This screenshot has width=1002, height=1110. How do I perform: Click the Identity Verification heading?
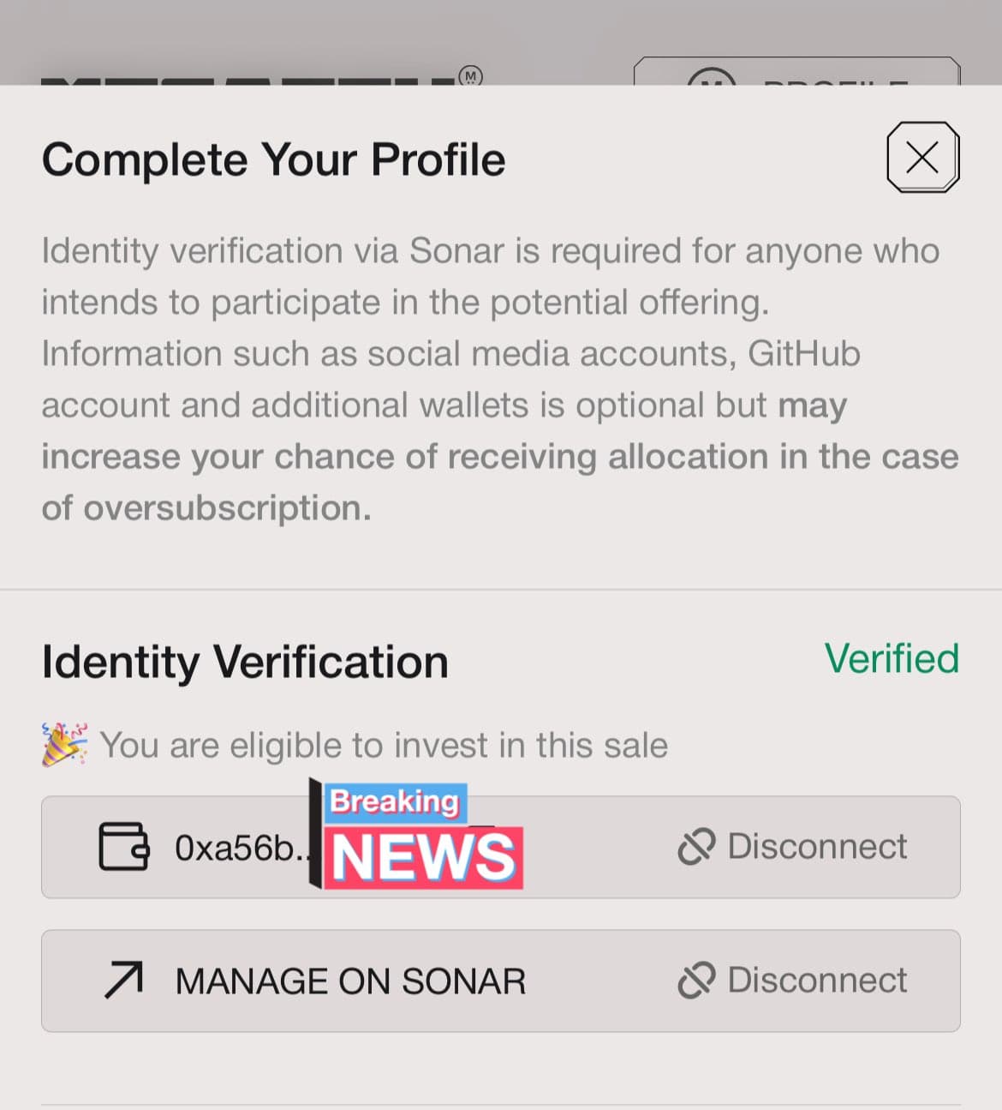[245, 662]
